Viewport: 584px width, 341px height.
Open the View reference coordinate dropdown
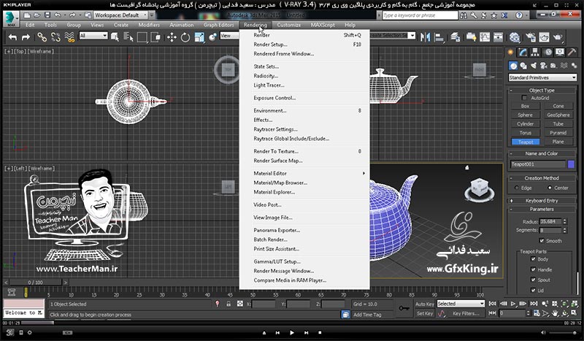tap(229, 36)
